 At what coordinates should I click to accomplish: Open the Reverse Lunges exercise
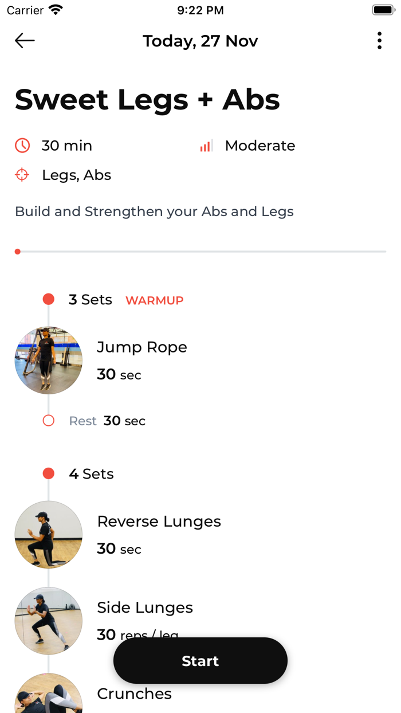pos(159,521)
